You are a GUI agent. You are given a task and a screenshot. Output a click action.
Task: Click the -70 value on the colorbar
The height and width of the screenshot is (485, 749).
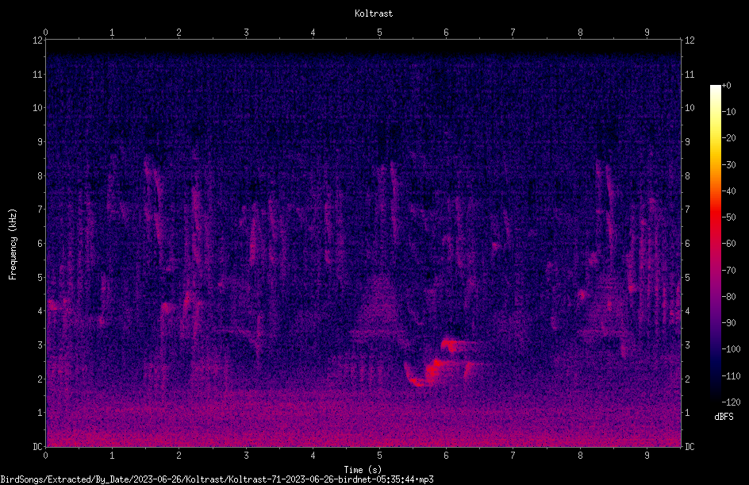click(x=728, y=271)
